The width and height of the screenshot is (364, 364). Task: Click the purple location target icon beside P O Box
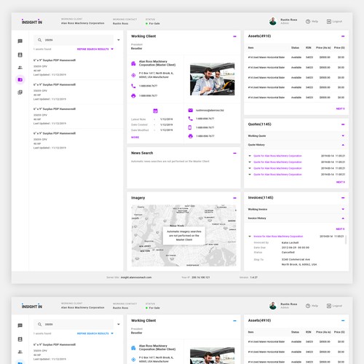(x=133, y=75)
